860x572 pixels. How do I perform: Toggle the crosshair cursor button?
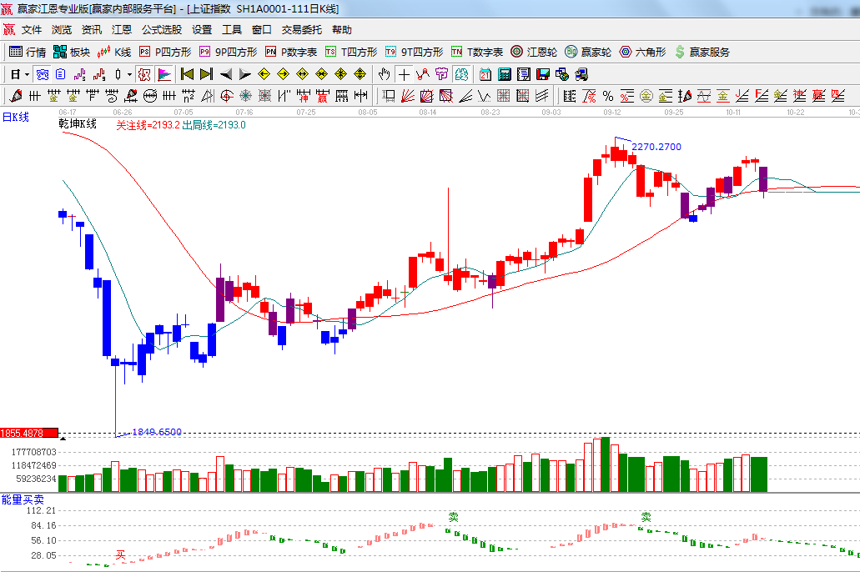(404, 74)
